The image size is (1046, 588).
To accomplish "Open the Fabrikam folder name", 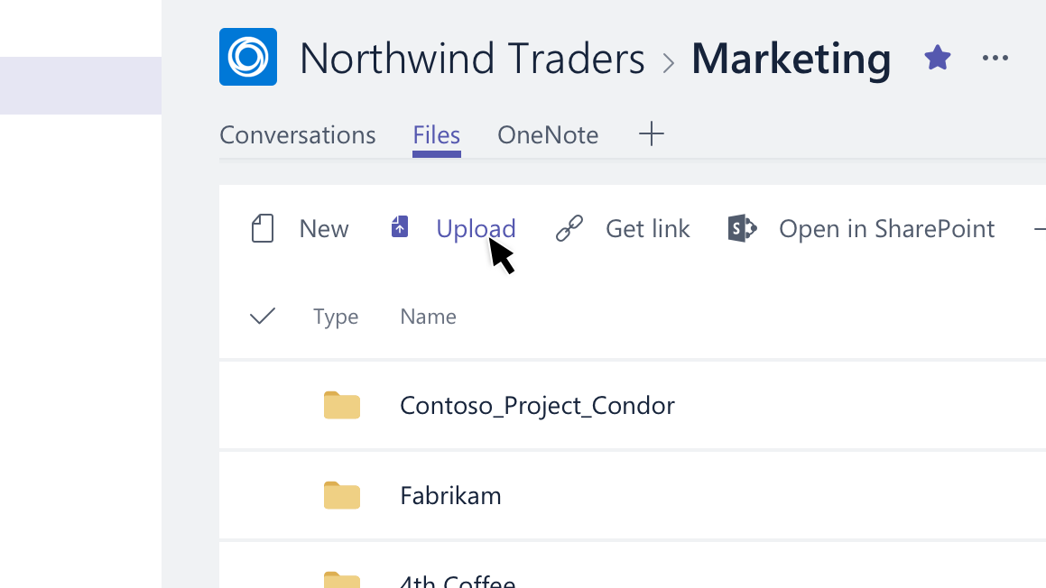I will [450, 496].
